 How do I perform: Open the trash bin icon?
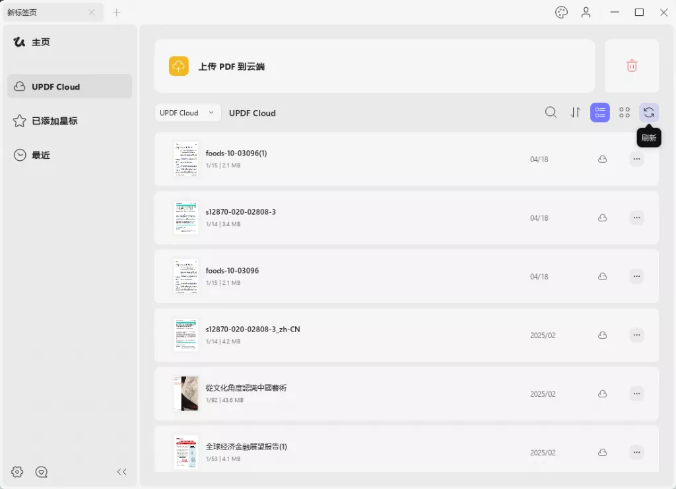tap(632, 66)
